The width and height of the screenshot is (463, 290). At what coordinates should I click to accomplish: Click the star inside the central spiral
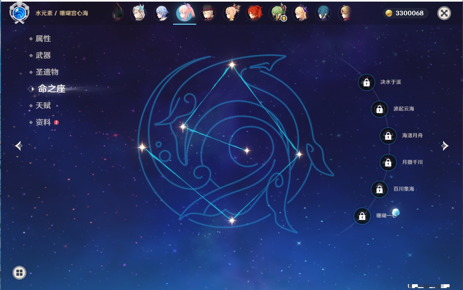point(247,150)
